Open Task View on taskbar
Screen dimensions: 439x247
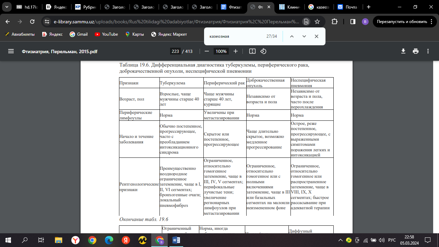tap(41, 240)
